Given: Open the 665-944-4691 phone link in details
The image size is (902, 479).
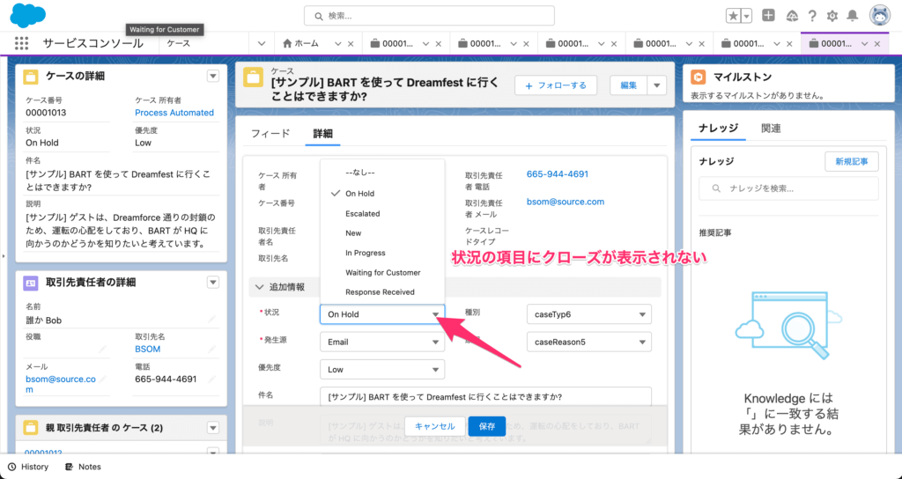Looking at the screenshot, I should (x=558, y=174).
